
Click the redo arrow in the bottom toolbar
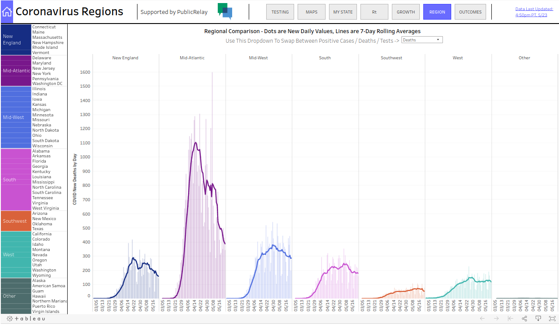[496, 318]
